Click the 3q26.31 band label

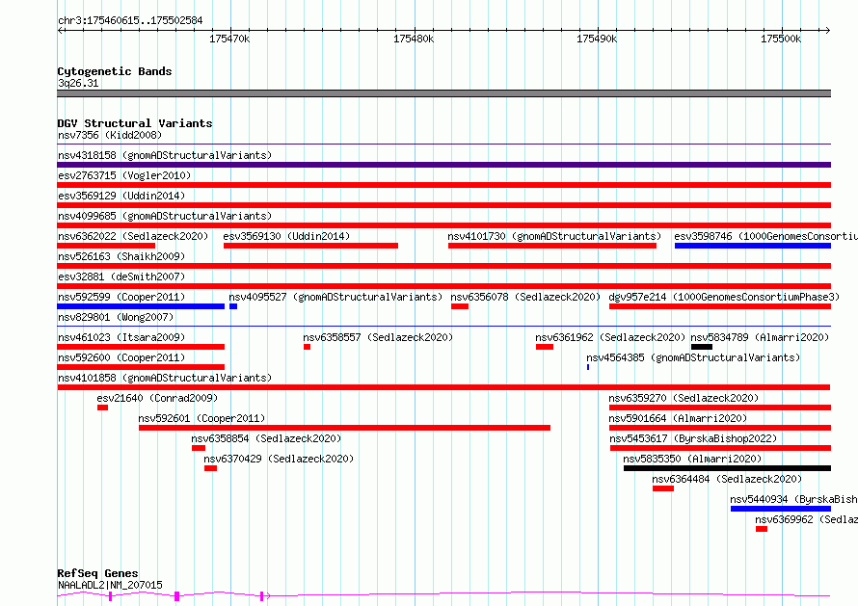click(x=78, y=83)
